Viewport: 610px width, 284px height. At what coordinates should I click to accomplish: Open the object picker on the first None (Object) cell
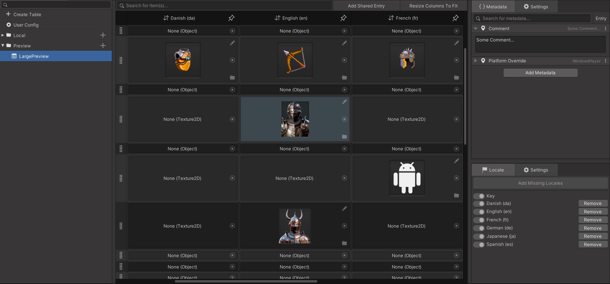pyautogui.click(x=233, y=31)
